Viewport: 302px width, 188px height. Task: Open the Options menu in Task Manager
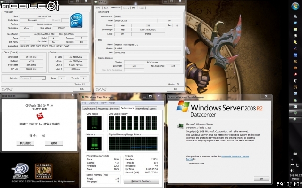click(x=93, y=102)
